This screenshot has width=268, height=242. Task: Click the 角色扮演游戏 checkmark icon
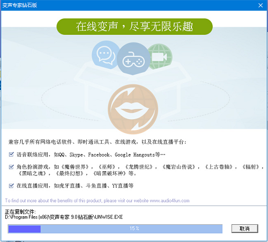(11, 167)
